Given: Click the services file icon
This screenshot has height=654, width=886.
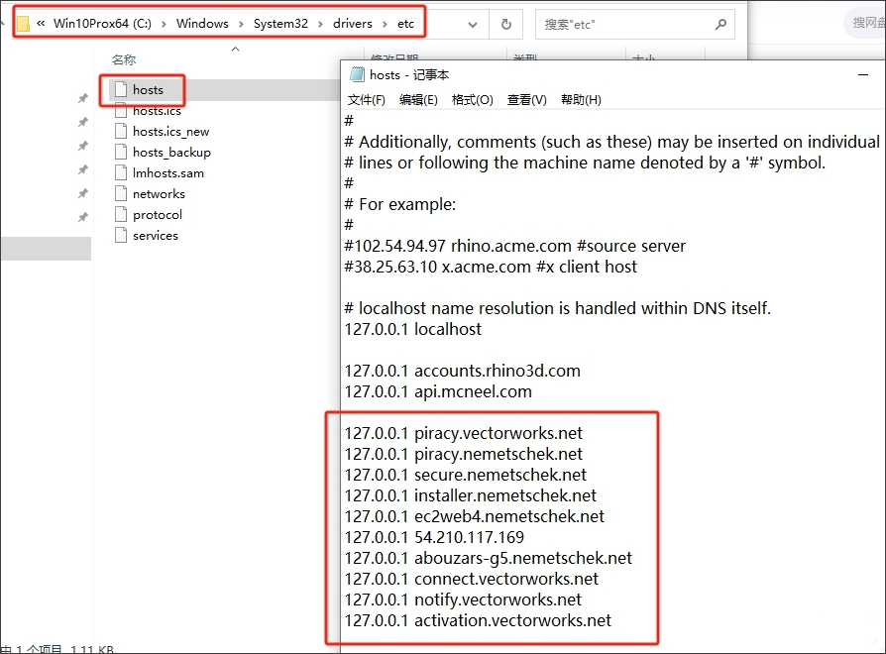Looking at the screenshot, I should tap(120, 235).
